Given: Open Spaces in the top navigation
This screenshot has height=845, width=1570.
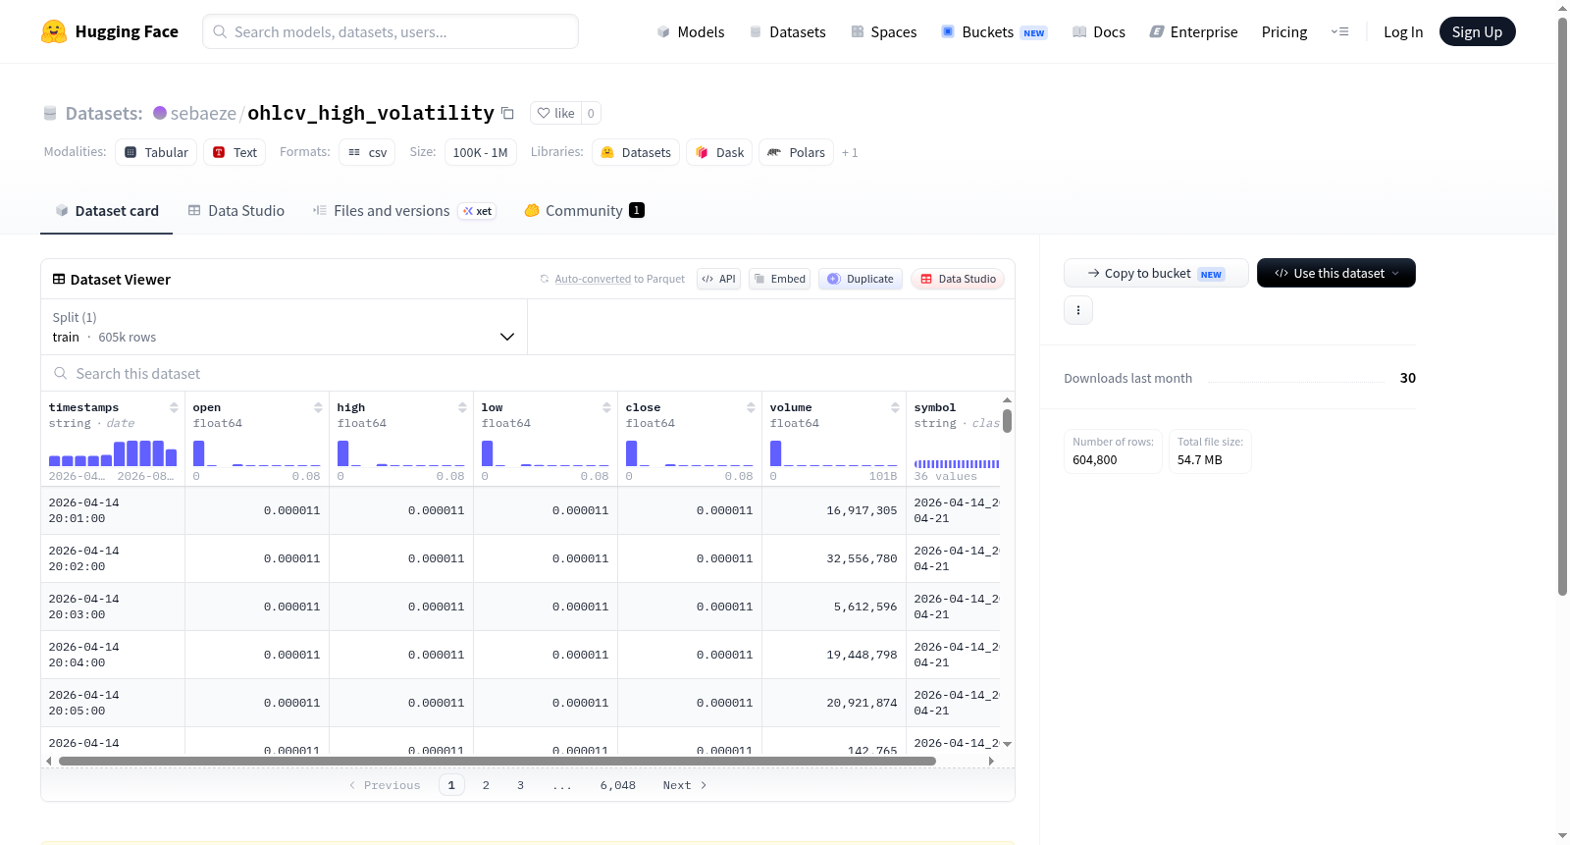Looking at the screenshot, I should click(x=884, y=31).
